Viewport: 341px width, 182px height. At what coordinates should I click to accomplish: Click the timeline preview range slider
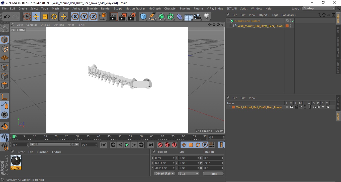click(55, 145)
